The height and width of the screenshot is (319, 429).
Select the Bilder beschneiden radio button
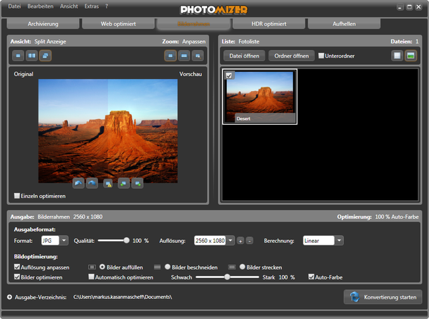tap(167, 267)
